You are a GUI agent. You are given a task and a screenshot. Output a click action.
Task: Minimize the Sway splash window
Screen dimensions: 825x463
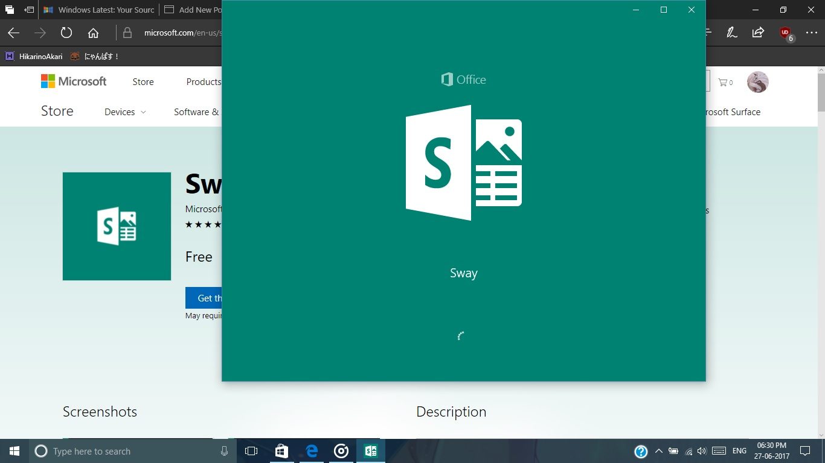[x=636, y=10]
